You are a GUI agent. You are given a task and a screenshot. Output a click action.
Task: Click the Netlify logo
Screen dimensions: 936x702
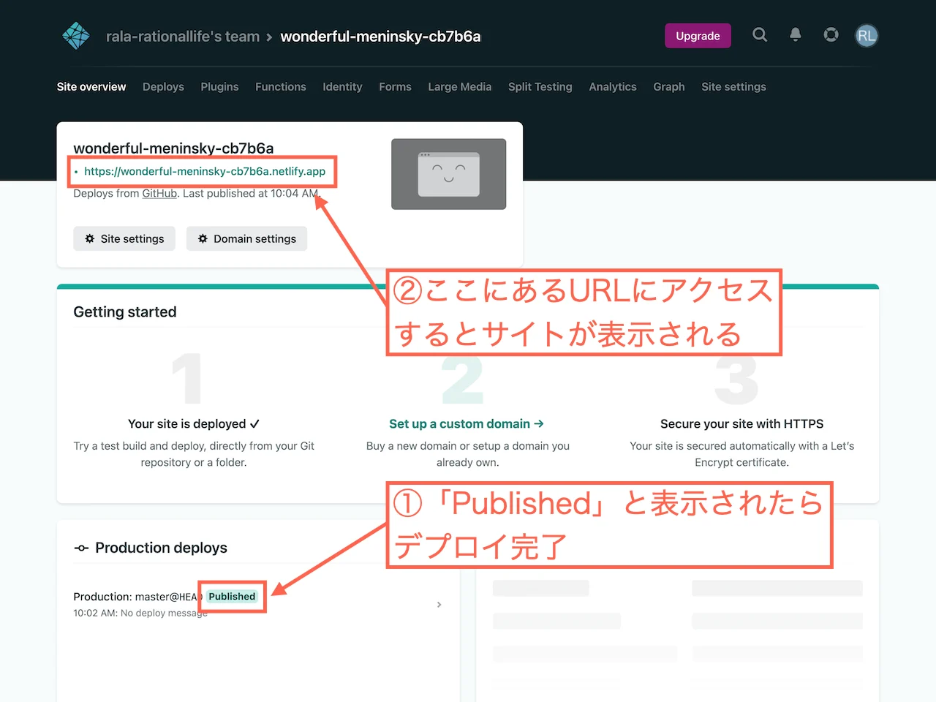tap(76, 35)
